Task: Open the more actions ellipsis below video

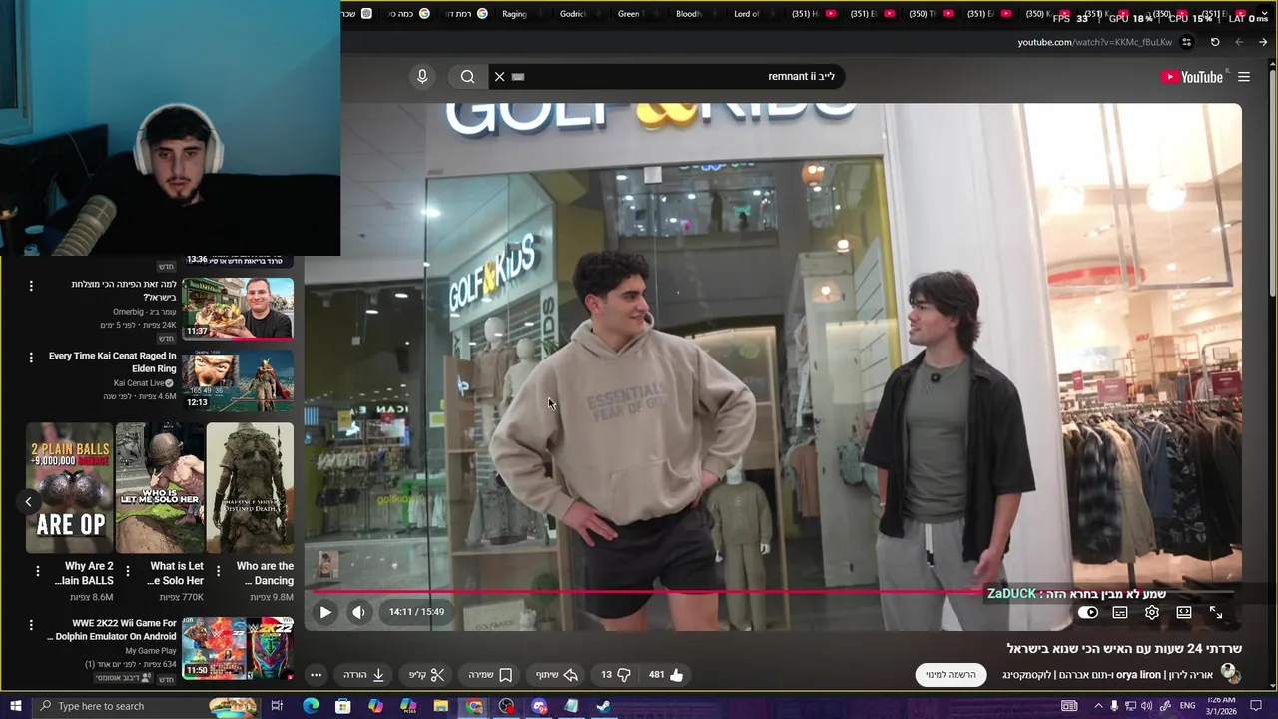Action: click(x=316, y=675)
